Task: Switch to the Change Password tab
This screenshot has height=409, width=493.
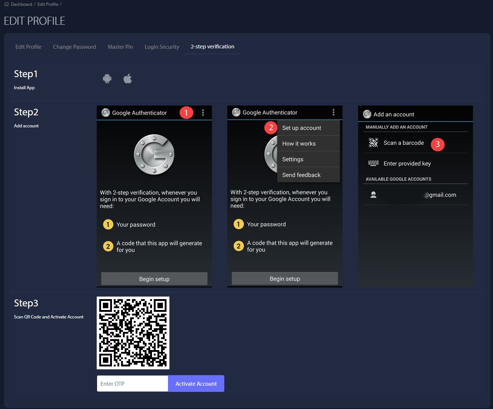Action: click(75, 47)
